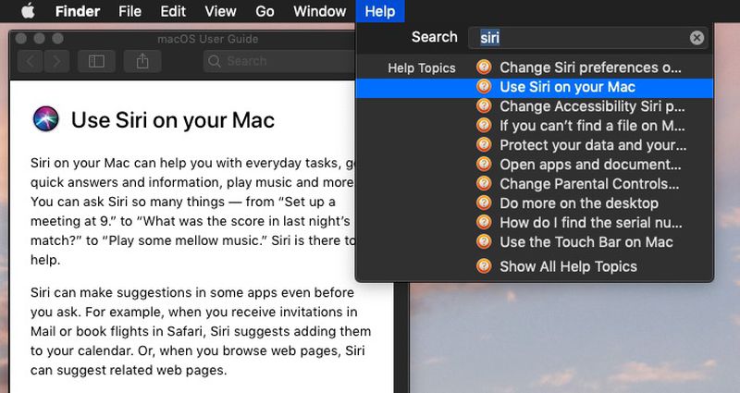Select Change Parental Controls help topic

[535, 183]
